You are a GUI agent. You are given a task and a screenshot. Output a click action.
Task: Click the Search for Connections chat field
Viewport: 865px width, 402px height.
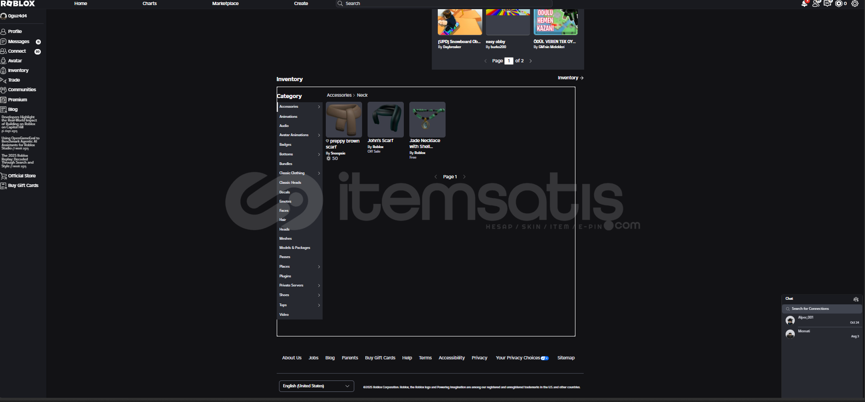pos(822,309)
